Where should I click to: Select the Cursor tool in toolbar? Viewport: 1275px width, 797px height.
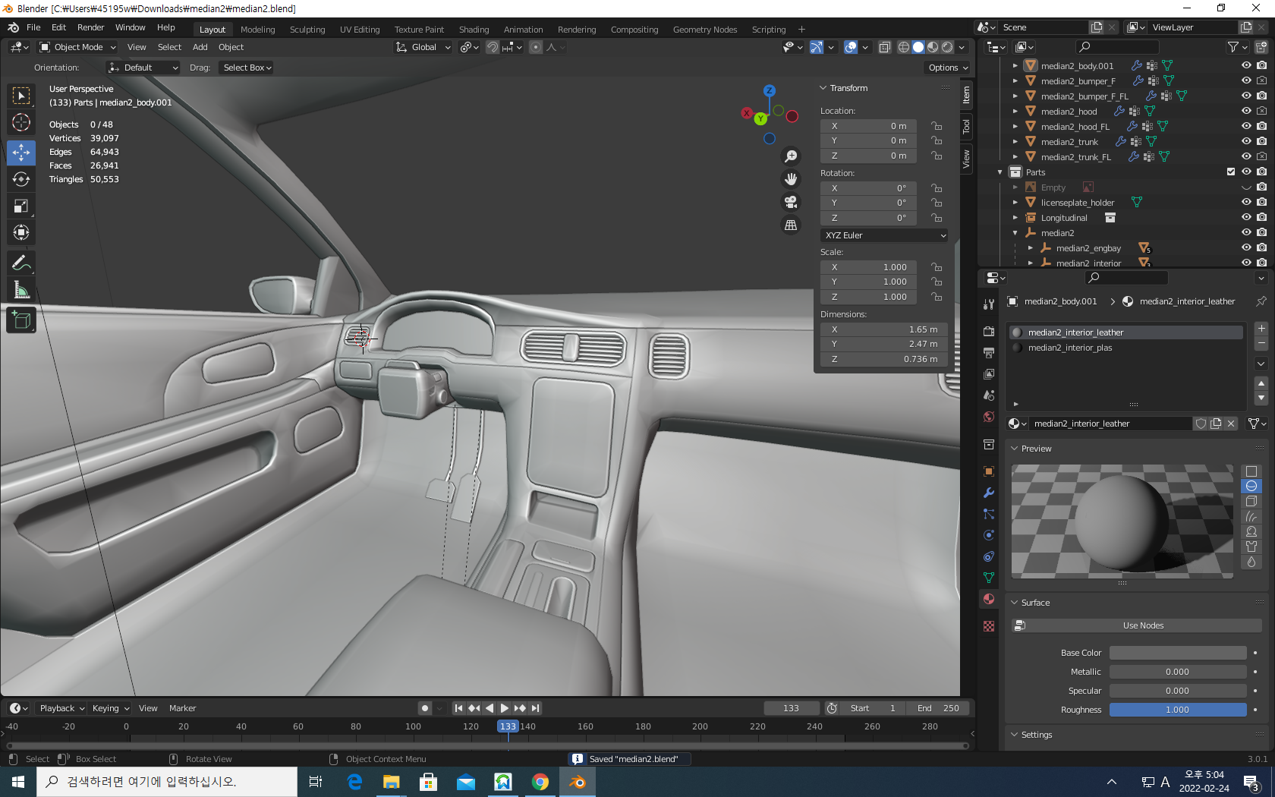click(x=21, y=122)
